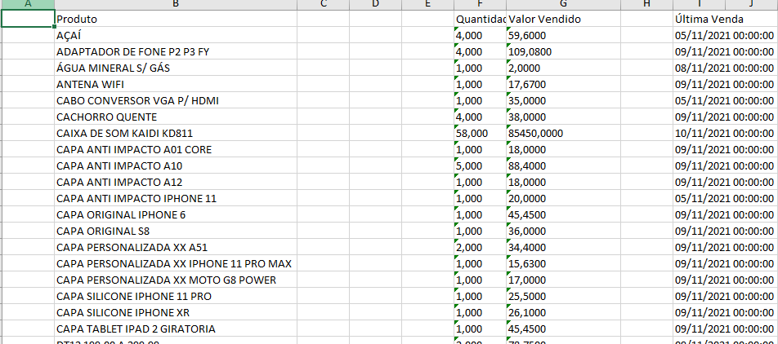The width and height of the screenshot is (778, 344).
Task: Select 'CAPA PERSONALIZADA XX A51' cell
Action: (x=177, y=248)
